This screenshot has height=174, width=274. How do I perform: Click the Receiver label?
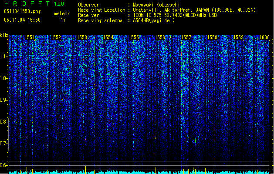[x=88, y=15]
